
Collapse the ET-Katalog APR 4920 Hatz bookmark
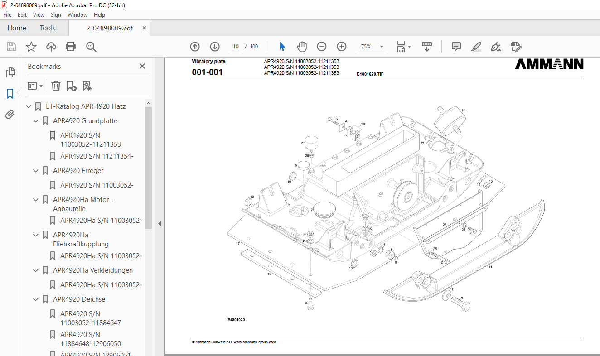coord(29,106)
